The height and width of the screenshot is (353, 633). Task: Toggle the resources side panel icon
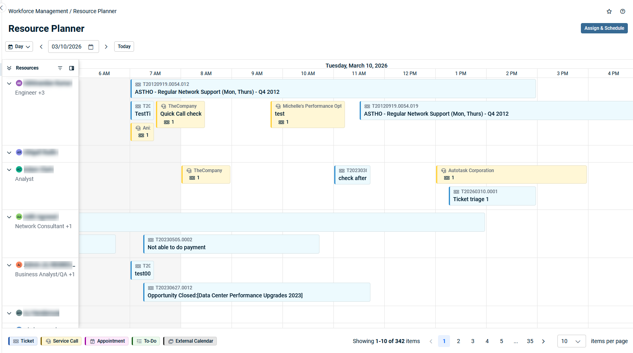point(72,68)
